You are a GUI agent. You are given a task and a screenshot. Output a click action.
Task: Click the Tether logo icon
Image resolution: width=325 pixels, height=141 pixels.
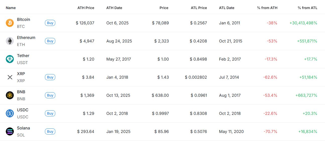coord(10,59)
